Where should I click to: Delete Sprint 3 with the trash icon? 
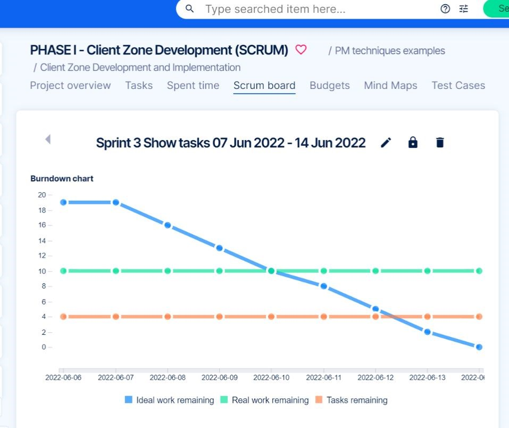pos(439,142)
